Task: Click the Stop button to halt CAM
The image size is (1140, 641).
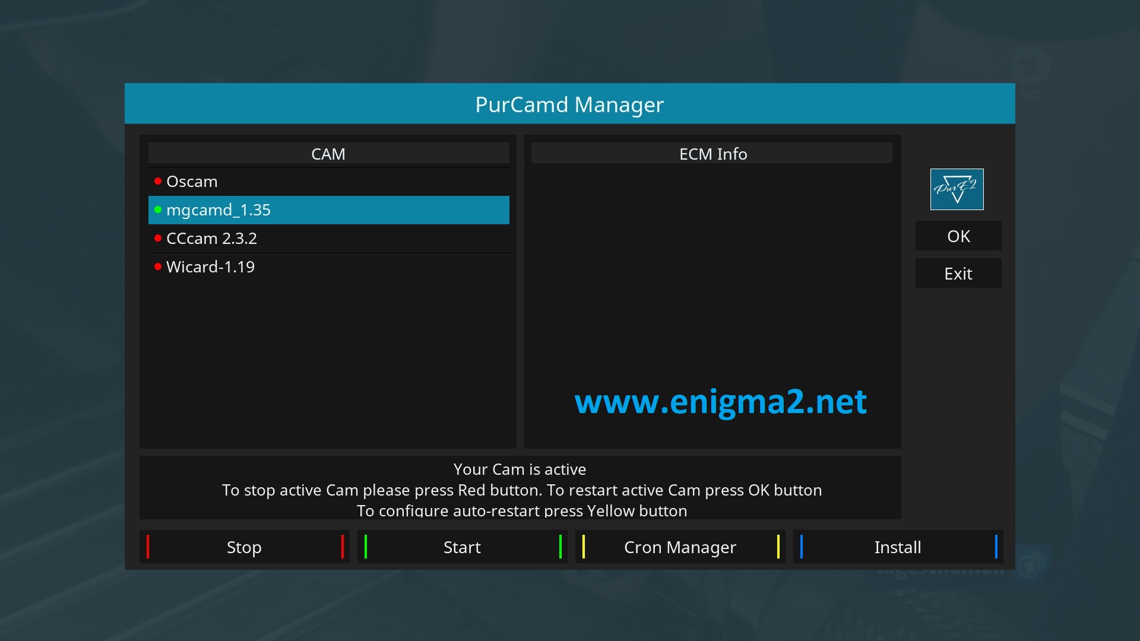Action: pyautogui.click(x=243, y=546)
